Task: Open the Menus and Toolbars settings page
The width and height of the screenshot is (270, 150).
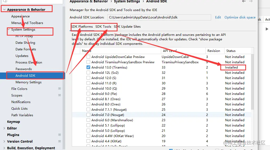Action: pyautogui.click(x=27, y=23)
